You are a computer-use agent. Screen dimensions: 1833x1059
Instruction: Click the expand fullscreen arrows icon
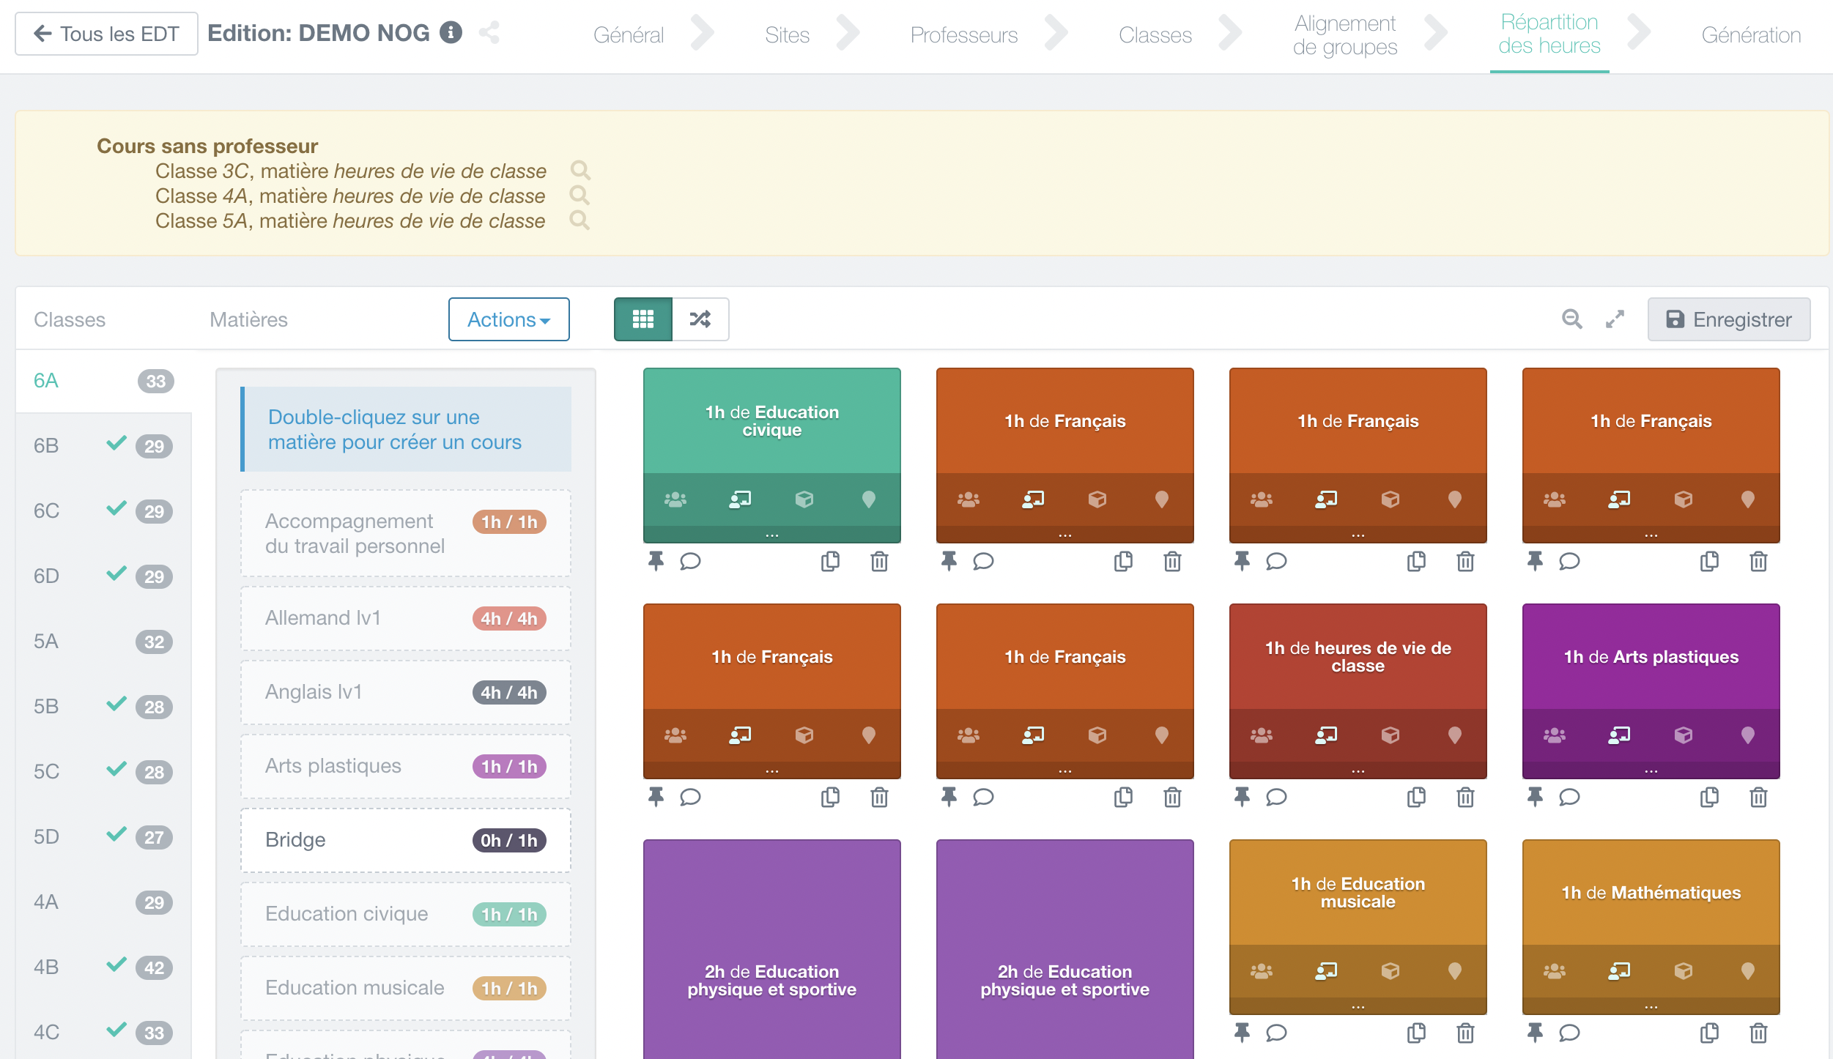1615,319
